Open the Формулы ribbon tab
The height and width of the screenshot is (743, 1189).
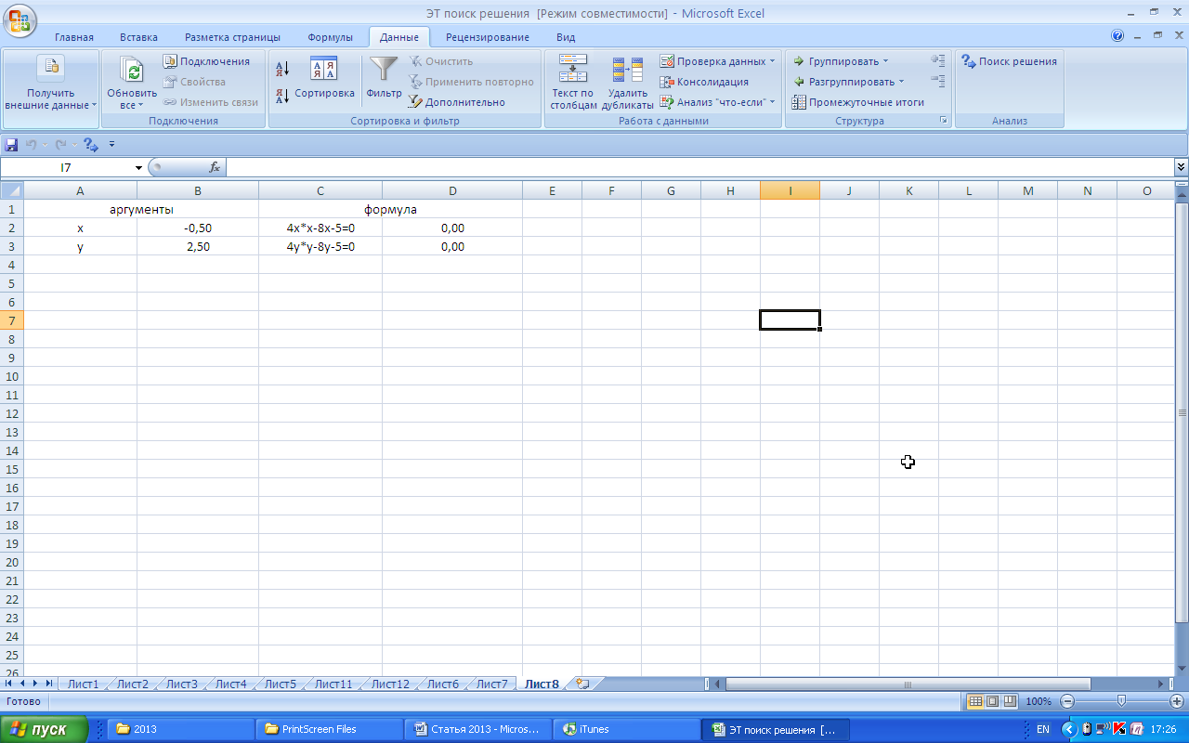[x=330, y=37]
